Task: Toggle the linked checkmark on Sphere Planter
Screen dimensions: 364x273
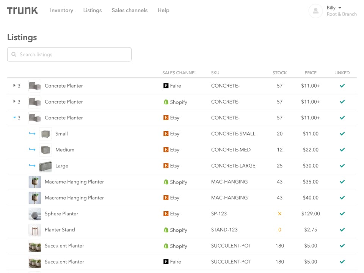Action: click(x=342, y=213)
